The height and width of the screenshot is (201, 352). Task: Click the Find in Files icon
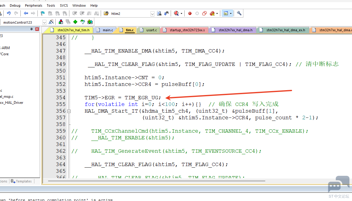159,13
